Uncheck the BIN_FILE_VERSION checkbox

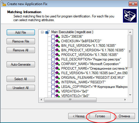53,46
